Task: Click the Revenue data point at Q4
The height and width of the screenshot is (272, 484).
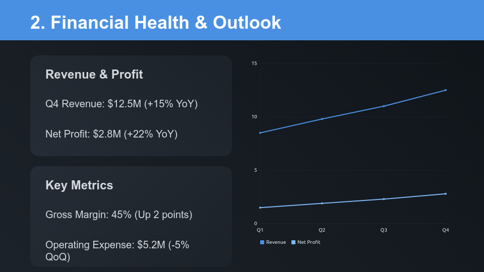Action: (446, 90)
